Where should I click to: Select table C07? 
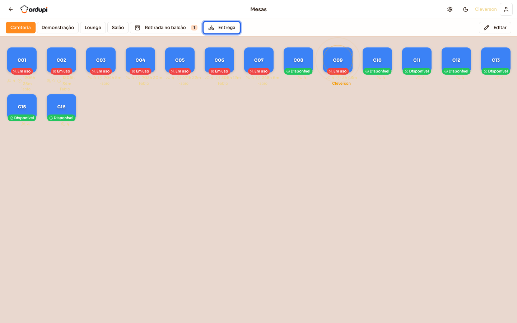click(259, 60)
